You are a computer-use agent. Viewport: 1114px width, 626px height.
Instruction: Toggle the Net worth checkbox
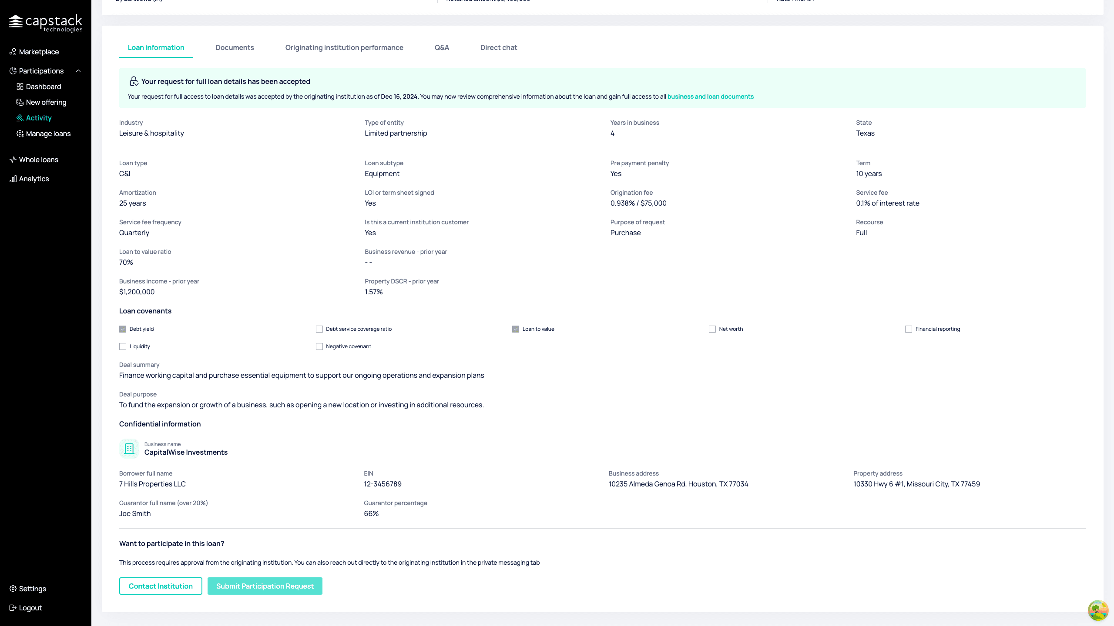(712, 329)
